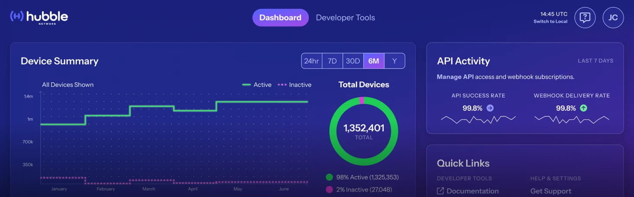Screen dimensions: 634x197
Task: Open the Get Support link
Action: (551, 191)
